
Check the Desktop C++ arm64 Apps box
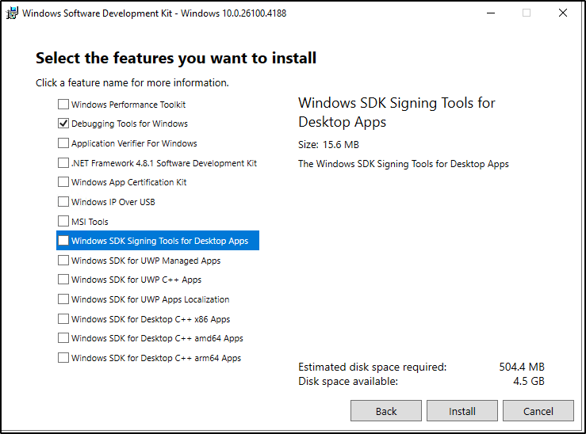[63, 358]
